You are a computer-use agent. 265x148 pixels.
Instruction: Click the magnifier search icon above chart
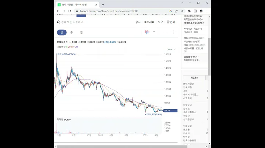pyautogui.click(x=58, y=22)
